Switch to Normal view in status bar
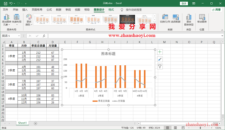Screen dimensions: 225x130 pos(167,128)
